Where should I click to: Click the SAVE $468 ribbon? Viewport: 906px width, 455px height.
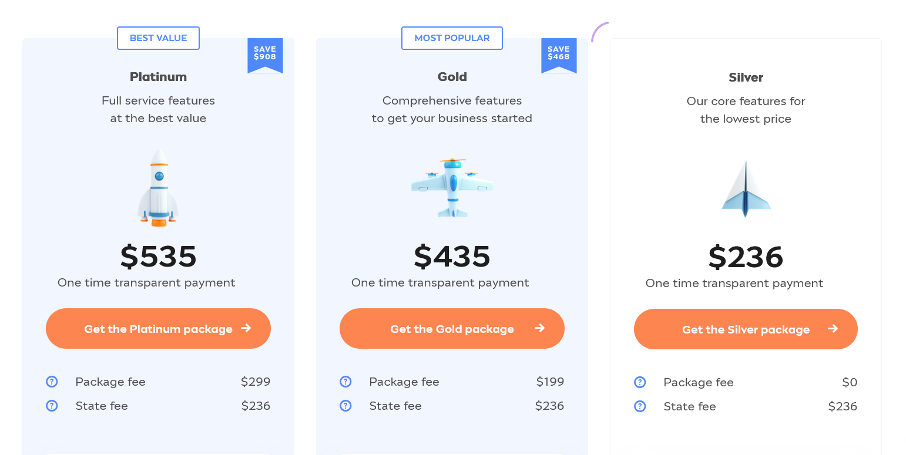[x=559, y=55]
